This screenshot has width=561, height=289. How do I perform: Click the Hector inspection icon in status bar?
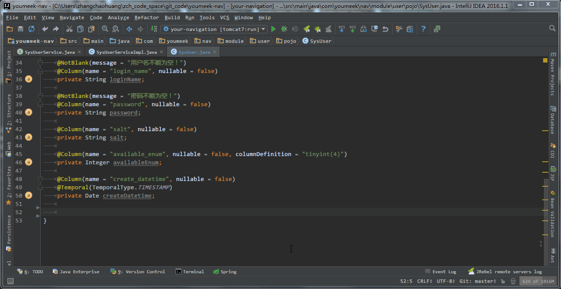513,281
